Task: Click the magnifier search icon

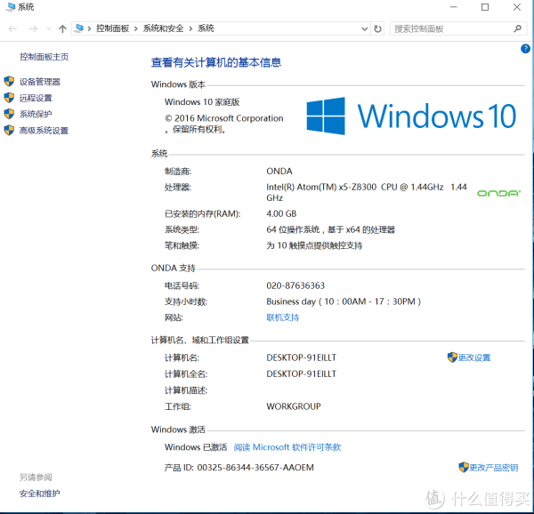Action: pos(518,28)
